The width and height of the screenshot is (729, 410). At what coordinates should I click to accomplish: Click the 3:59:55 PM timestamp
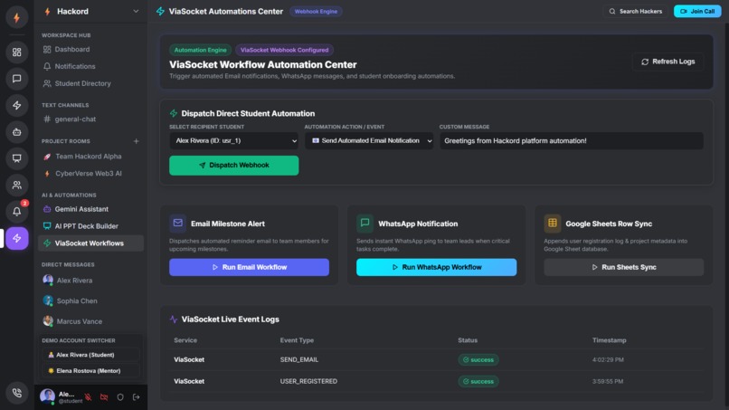pos(608,381)
